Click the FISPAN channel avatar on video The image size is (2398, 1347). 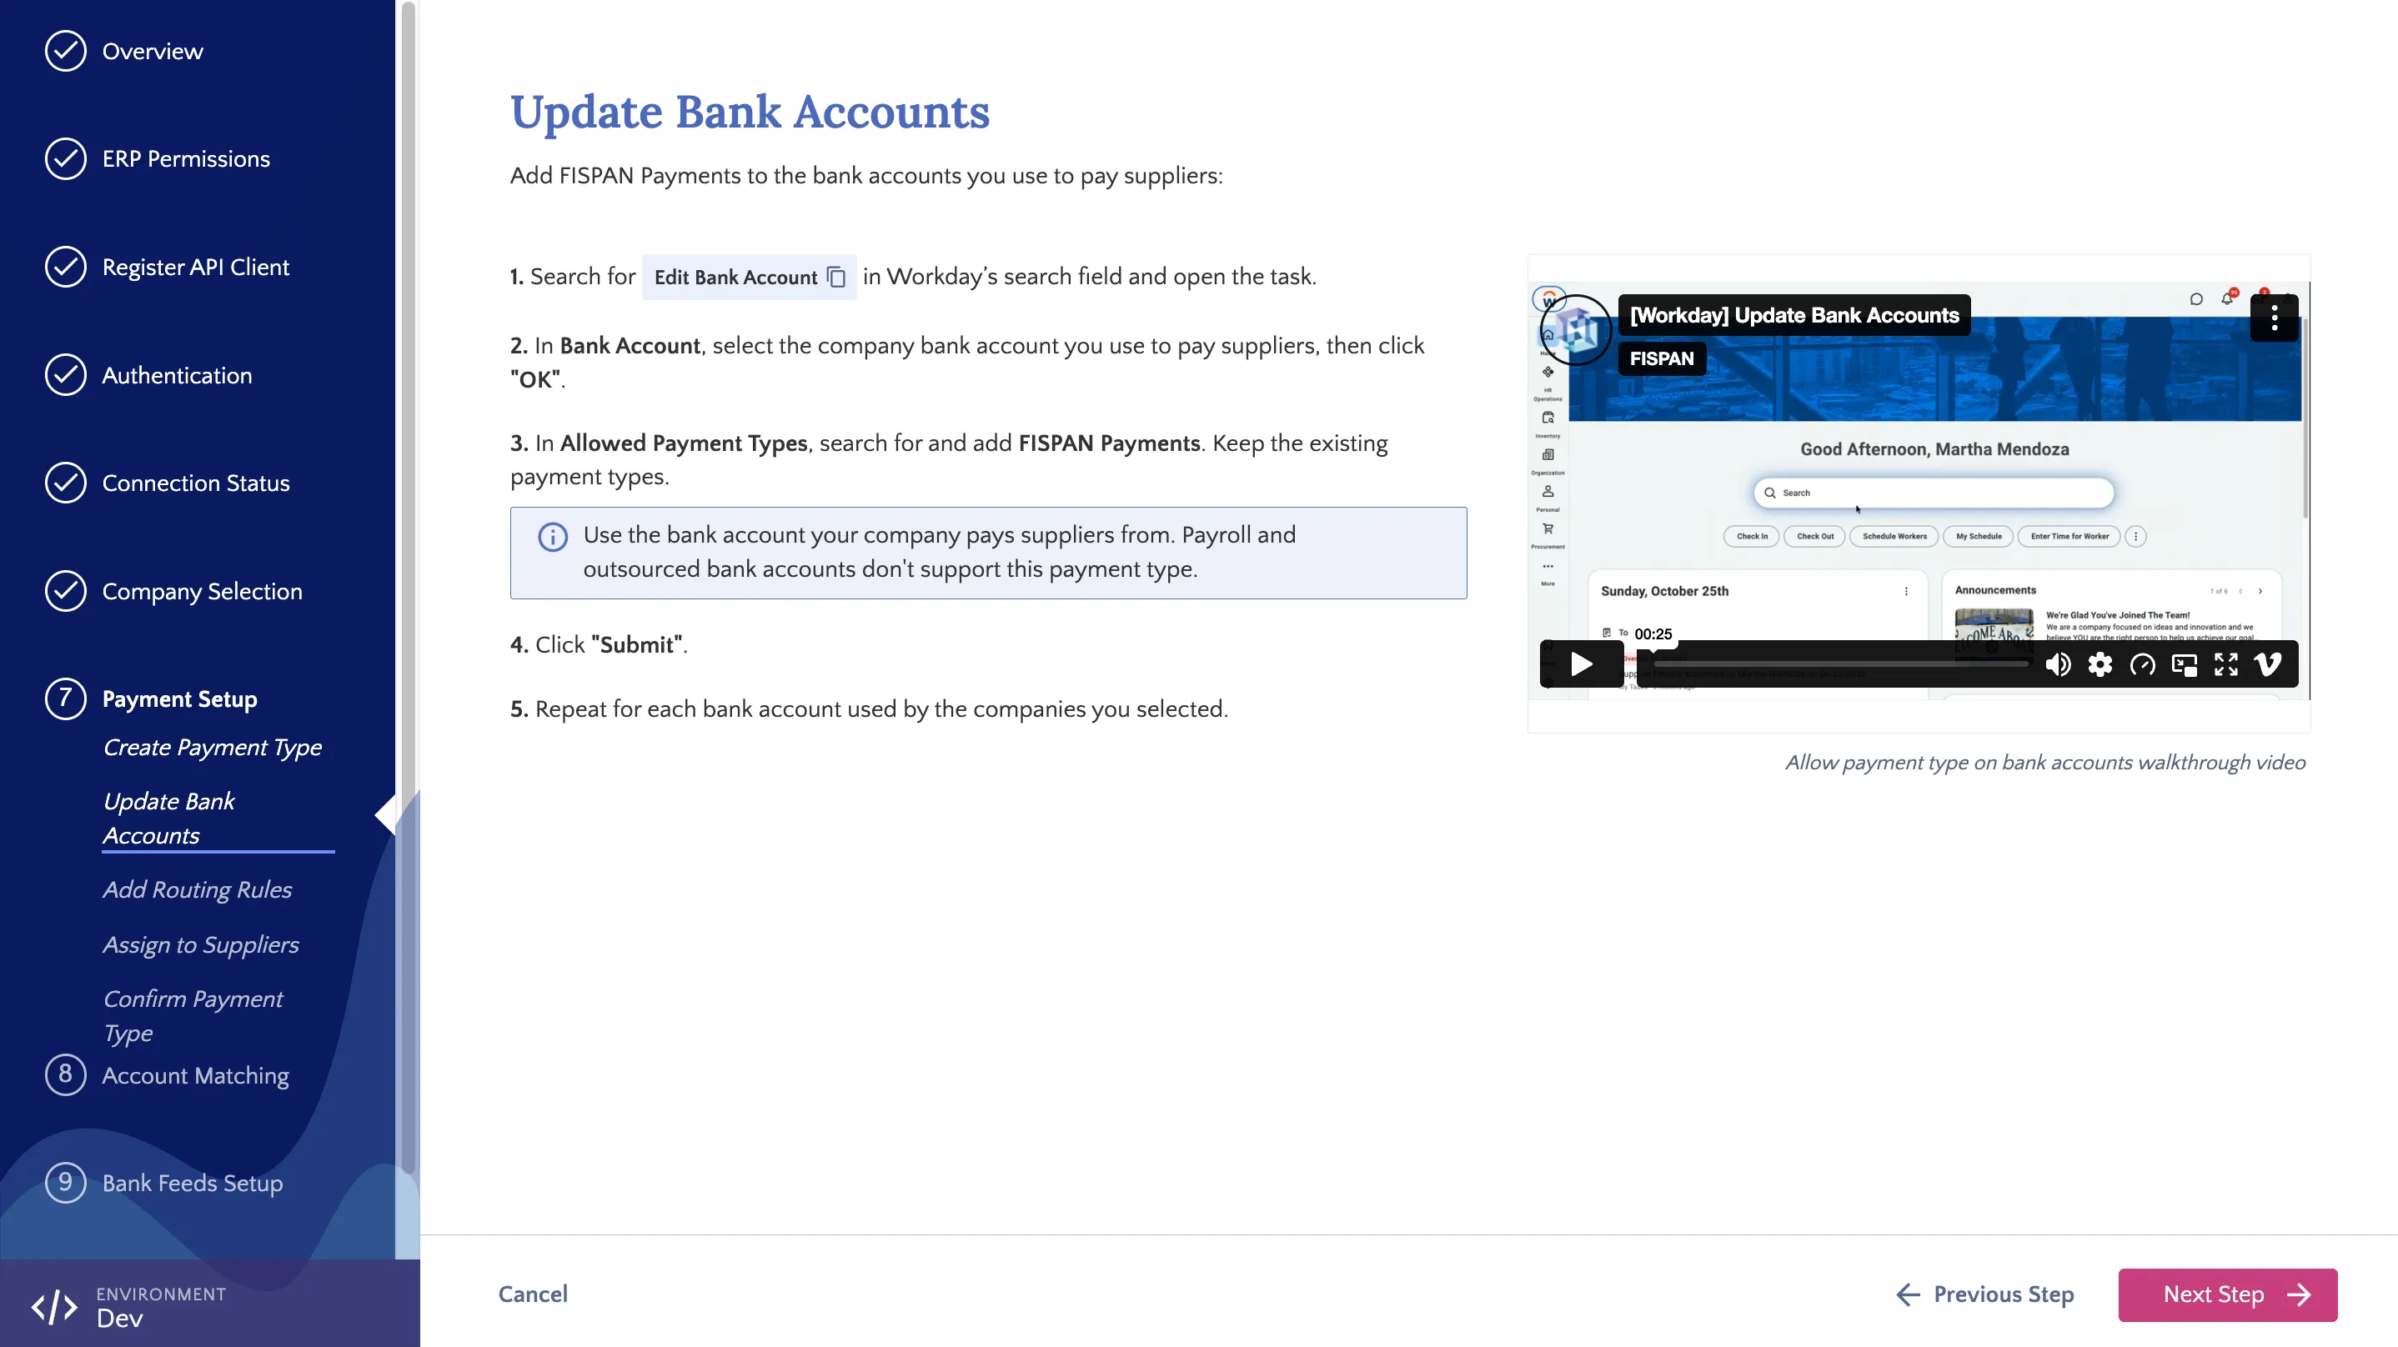tap(1576, 329)
